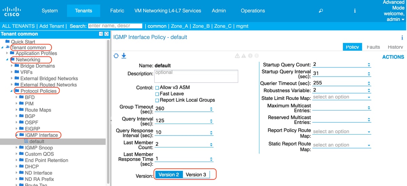This screenshot has width=407, height=186.
Task: Click the left icon in Tenant common header
Action: point(101,34)
